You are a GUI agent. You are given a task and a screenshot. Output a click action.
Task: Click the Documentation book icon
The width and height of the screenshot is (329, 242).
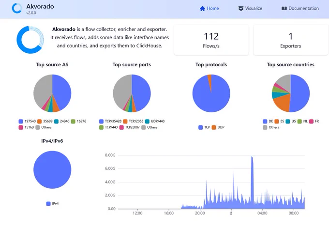click(x=284, y=8)
